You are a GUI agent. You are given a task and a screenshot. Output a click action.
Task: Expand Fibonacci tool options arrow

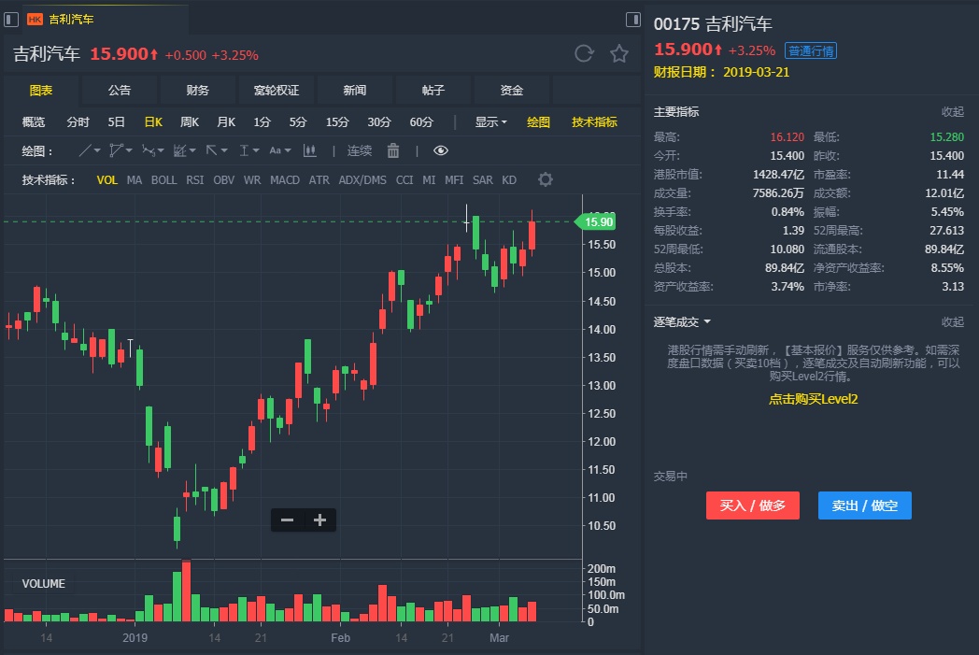193,150
